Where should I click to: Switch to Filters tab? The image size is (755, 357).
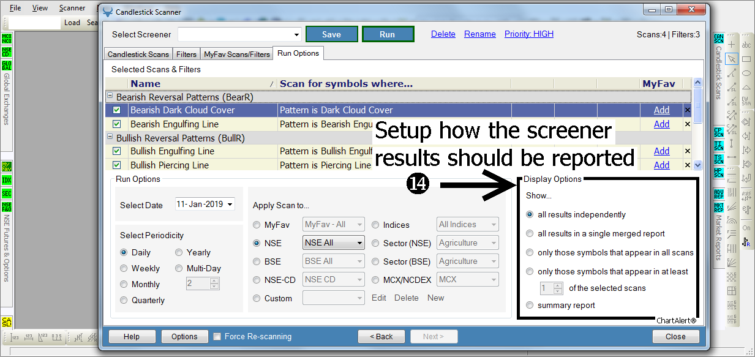(x=187, y=54)
